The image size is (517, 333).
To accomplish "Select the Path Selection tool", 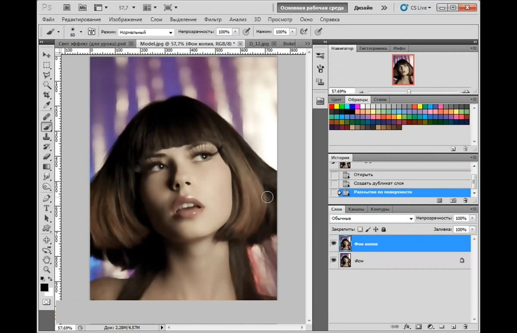I will (x=47, y=218).
